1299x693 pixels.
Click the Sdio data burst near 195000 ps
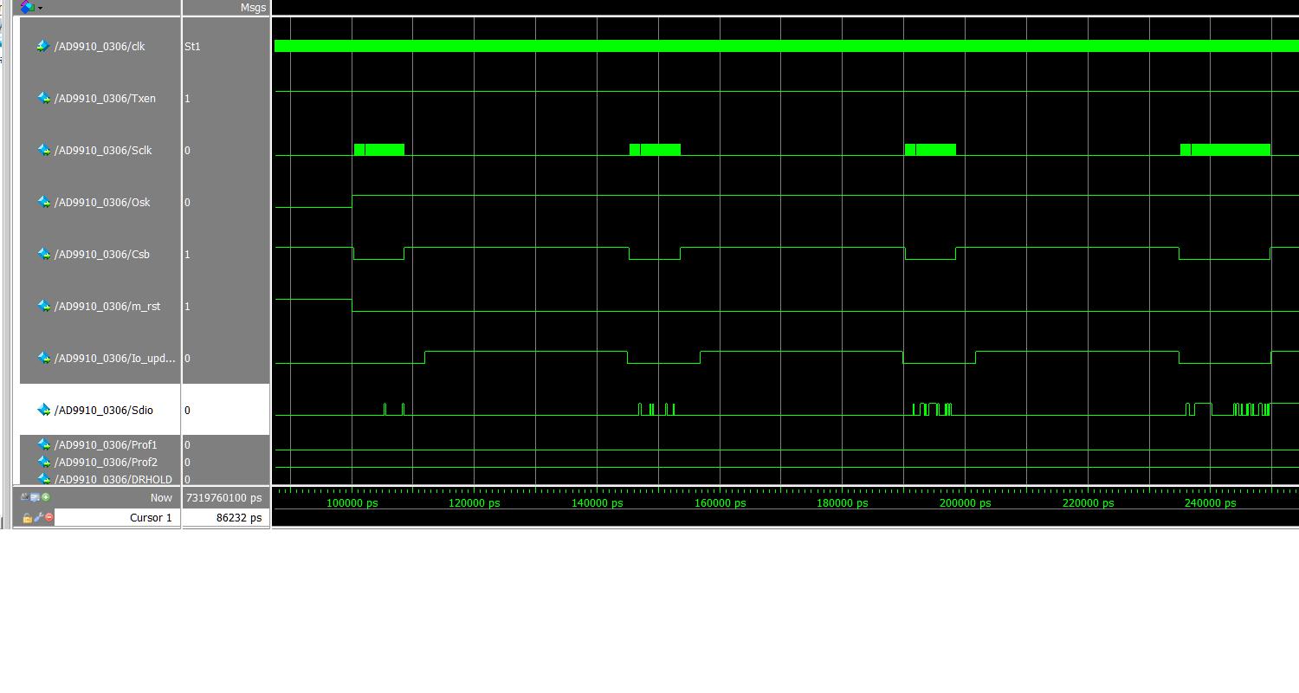(x=932, y=409)
